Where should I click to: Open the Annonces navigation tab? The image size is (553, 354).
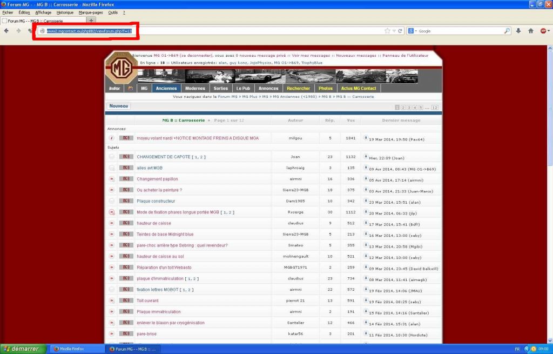[268, 88]
